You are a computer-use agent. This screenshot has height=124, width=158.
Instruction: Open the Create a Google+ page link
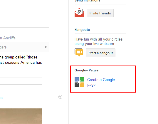(102, 82)
